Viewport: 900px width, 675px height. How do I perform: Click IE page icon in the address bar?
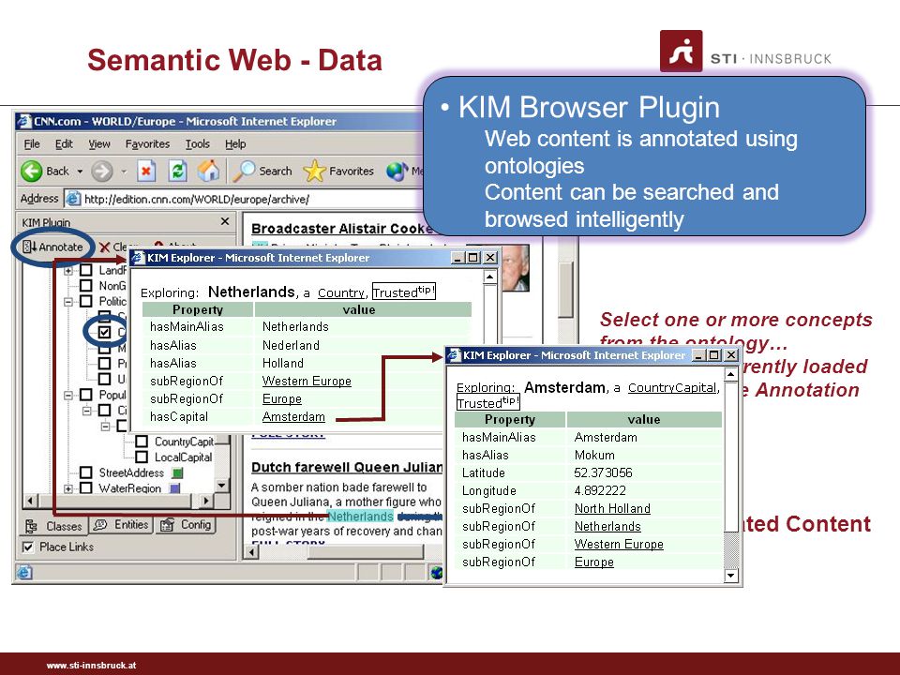click(73, 199)
